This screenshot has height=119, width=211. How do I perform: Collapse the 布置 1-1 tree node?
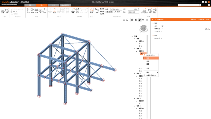pos(137,41)
